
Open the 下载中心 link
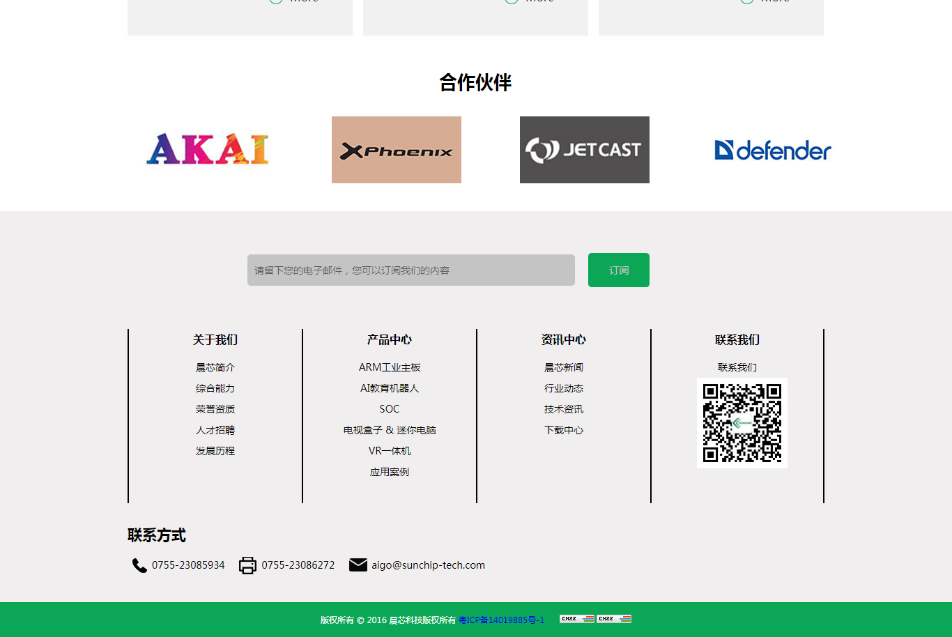pyautogui.click(x=564, y=430)
